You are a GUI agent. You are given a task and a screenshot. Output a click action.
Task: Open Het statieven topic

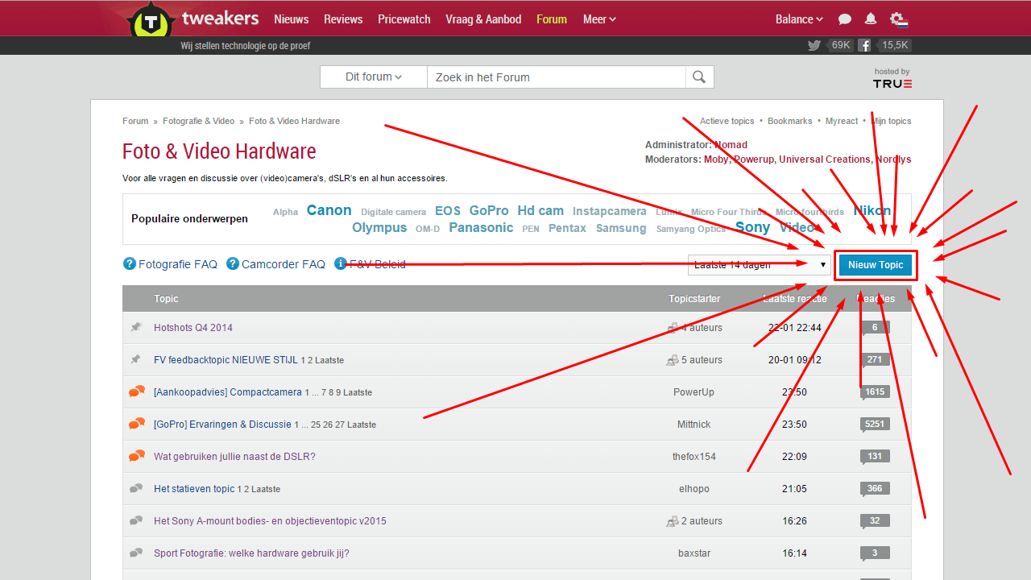coord(194,489)
